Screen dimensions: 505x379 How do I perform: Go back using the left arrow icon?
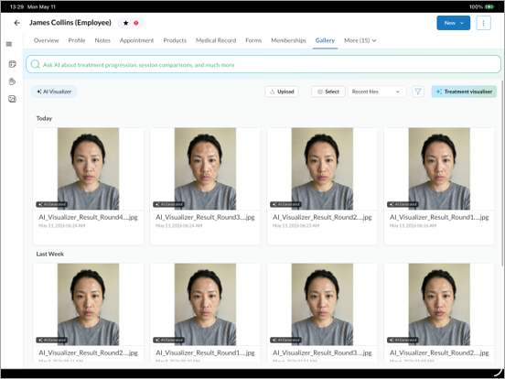pos(17,23)
